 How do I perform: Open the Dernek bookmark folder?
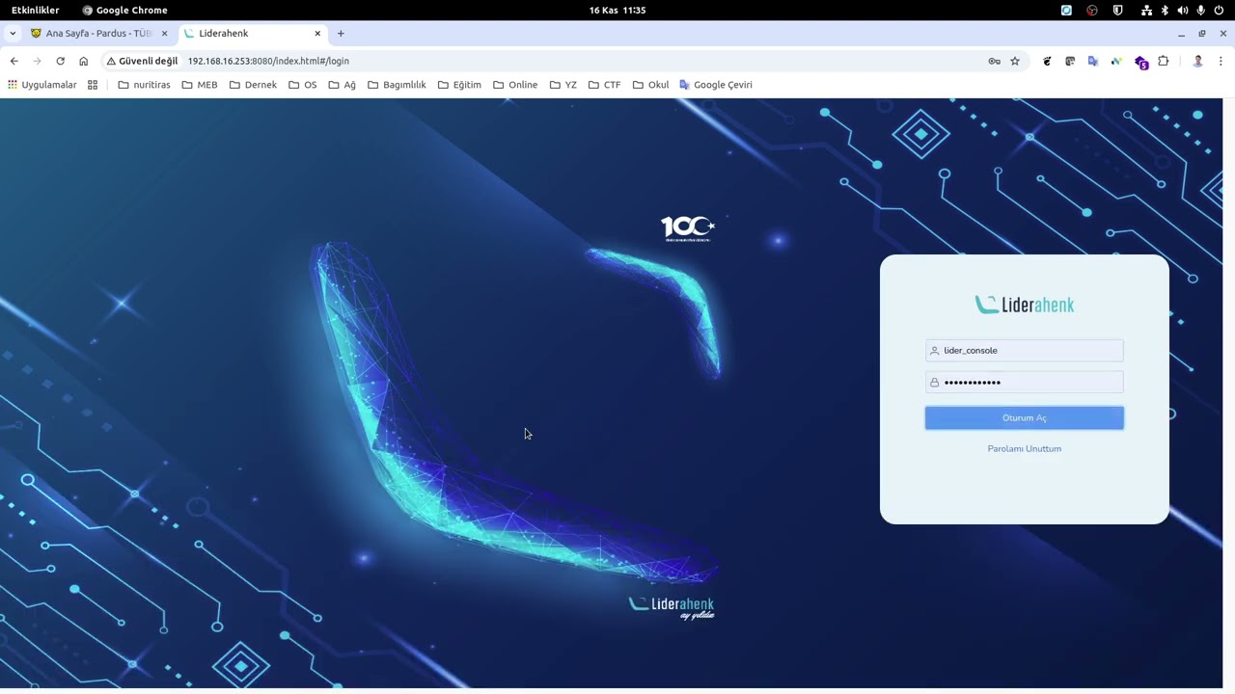253,85
